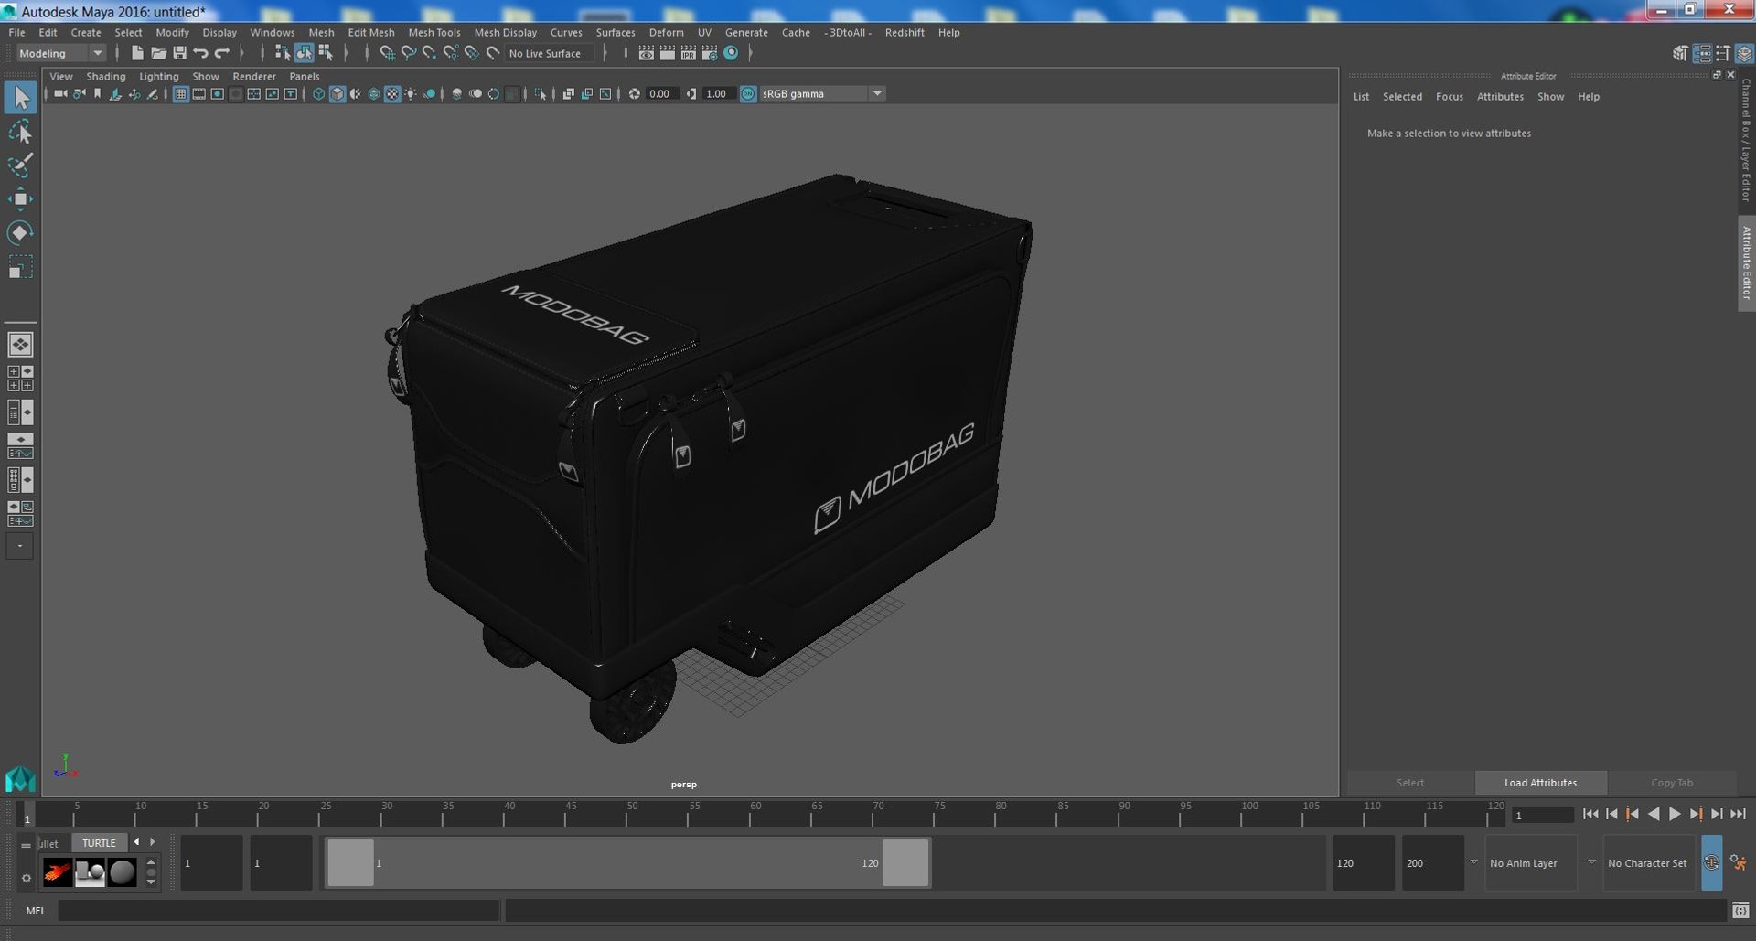Image resolution: width=1756 pixels, height=941 pixels.
Task: Switch to the TURTLE shelf tab
Action: (x=99, y=842)
